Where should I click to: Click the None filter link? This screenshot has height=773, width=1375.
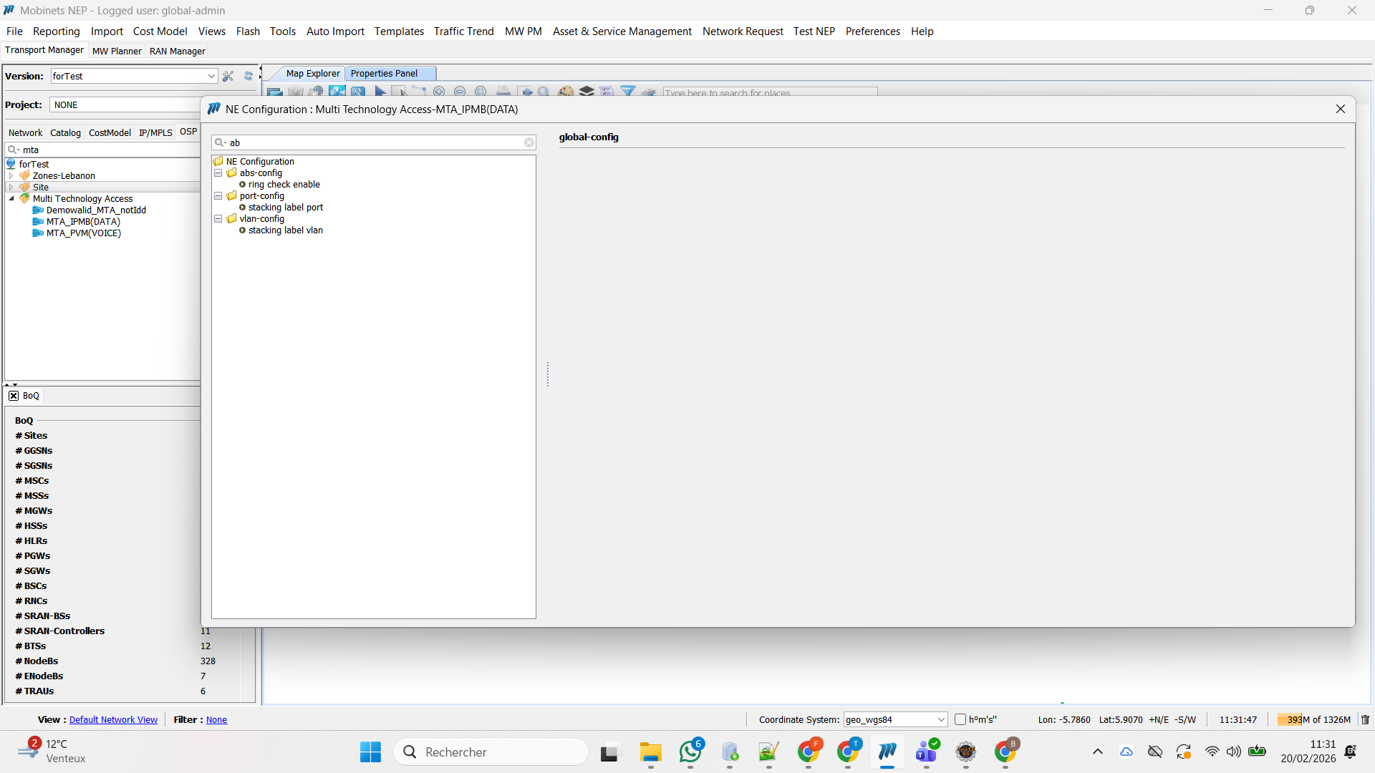[216, 719]
